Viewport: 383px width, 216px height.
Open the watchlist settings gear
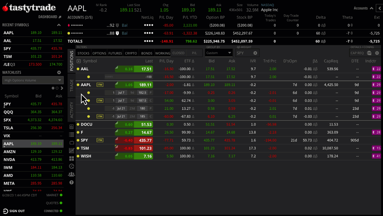click(59, 72)
